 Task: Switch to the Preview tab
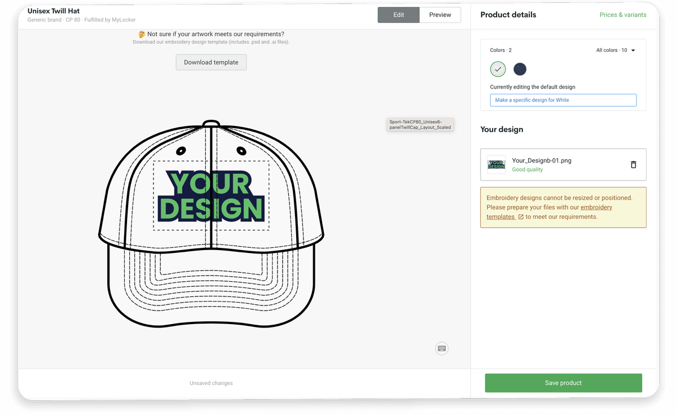(440, 15)
